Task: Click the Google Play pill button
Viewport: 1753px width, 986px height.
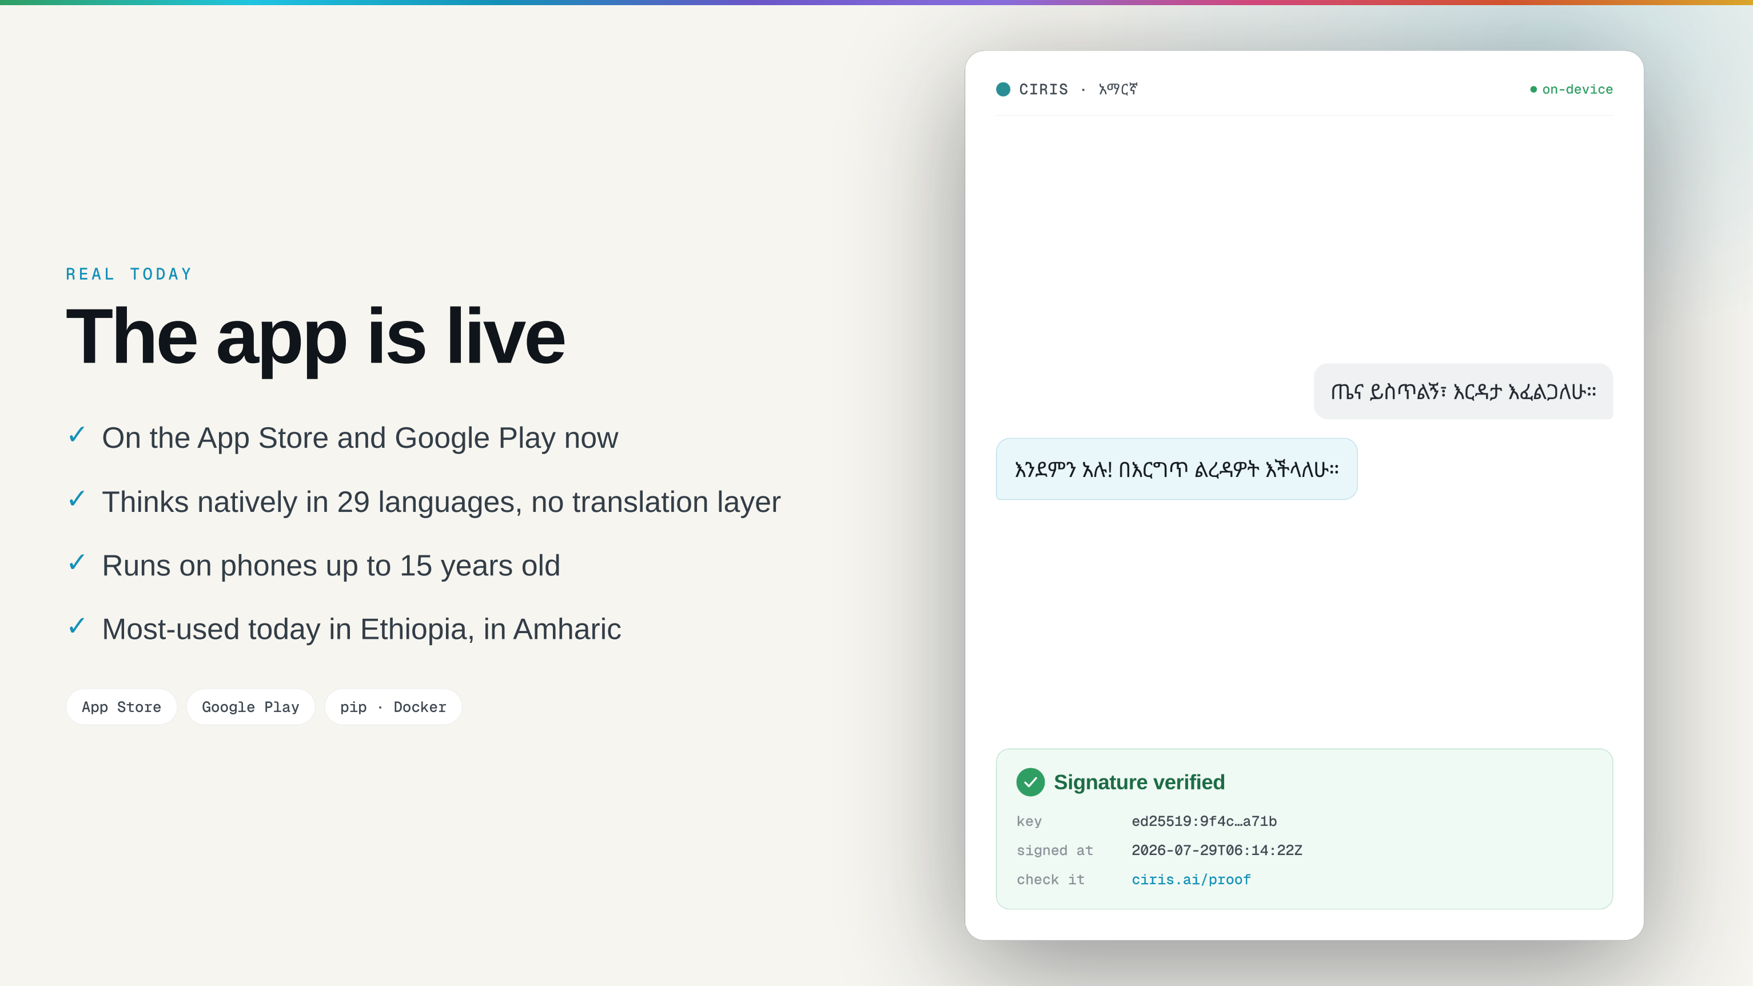Action: pos(250,707)
